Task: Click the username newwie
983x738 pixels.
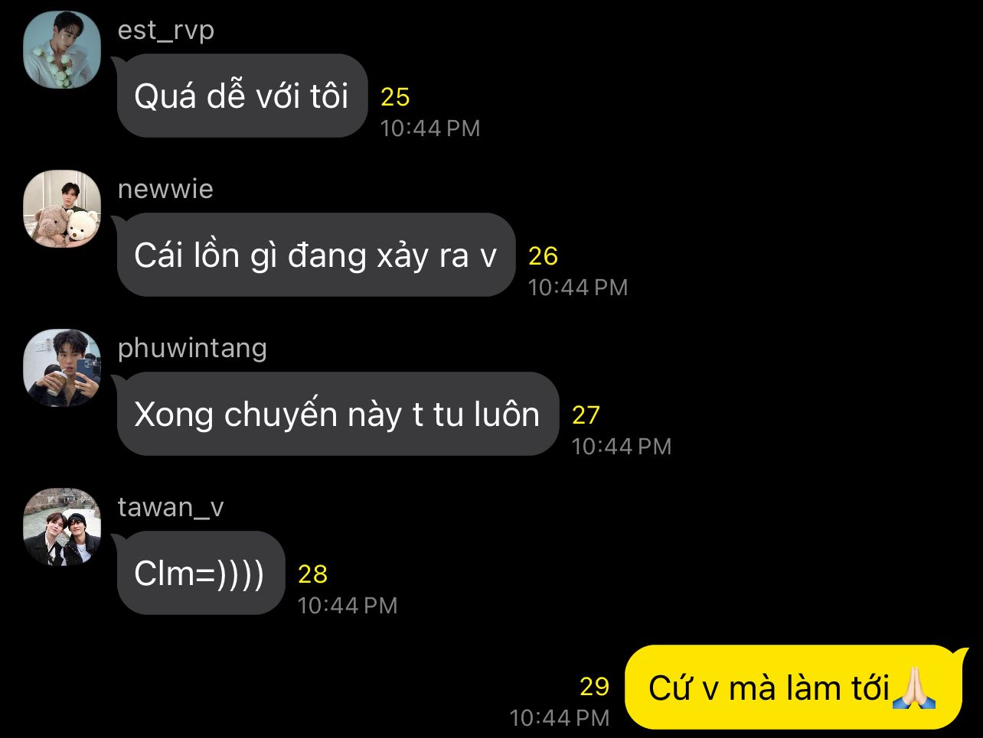Action: pos(165,189)
